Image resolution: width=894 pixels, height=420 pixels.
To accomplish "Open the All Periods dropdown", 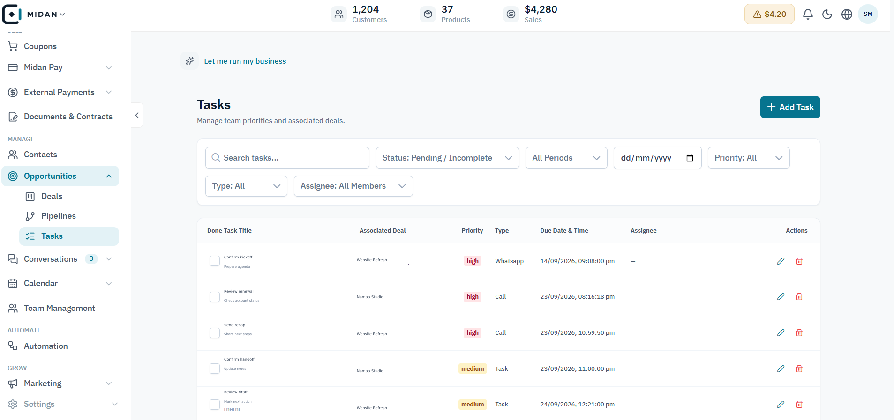I will click(x=566, y=158).
